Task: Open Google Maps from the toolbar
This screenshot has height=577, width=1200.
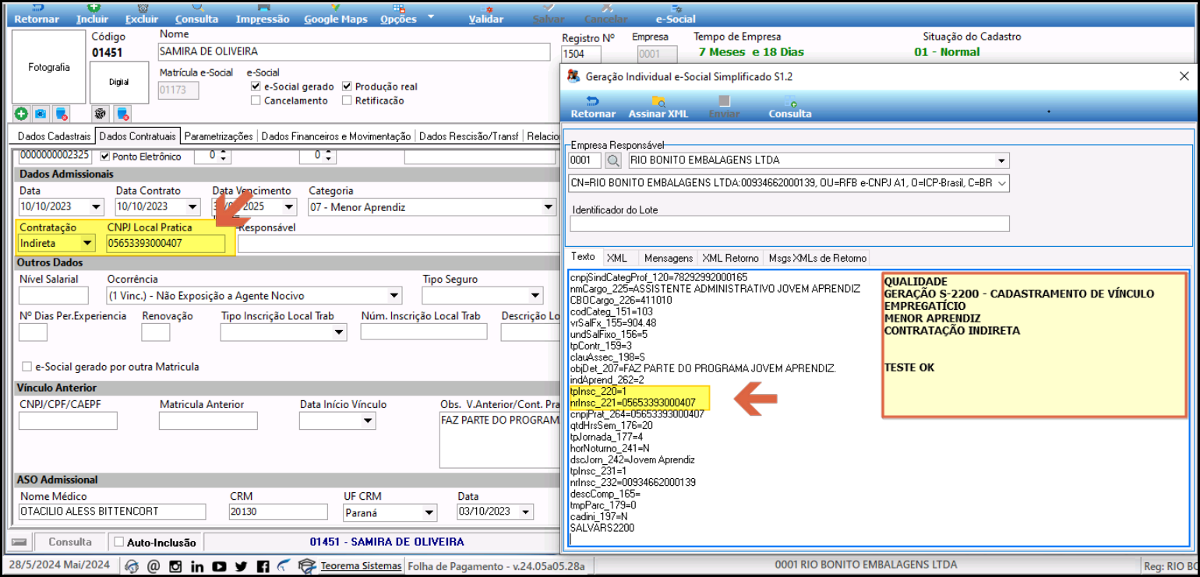Action: tap(336, 14)
